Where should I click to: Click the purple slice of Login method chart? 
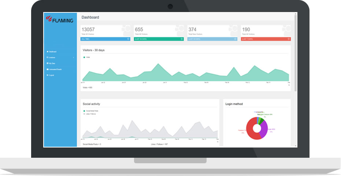coord(264,129)
